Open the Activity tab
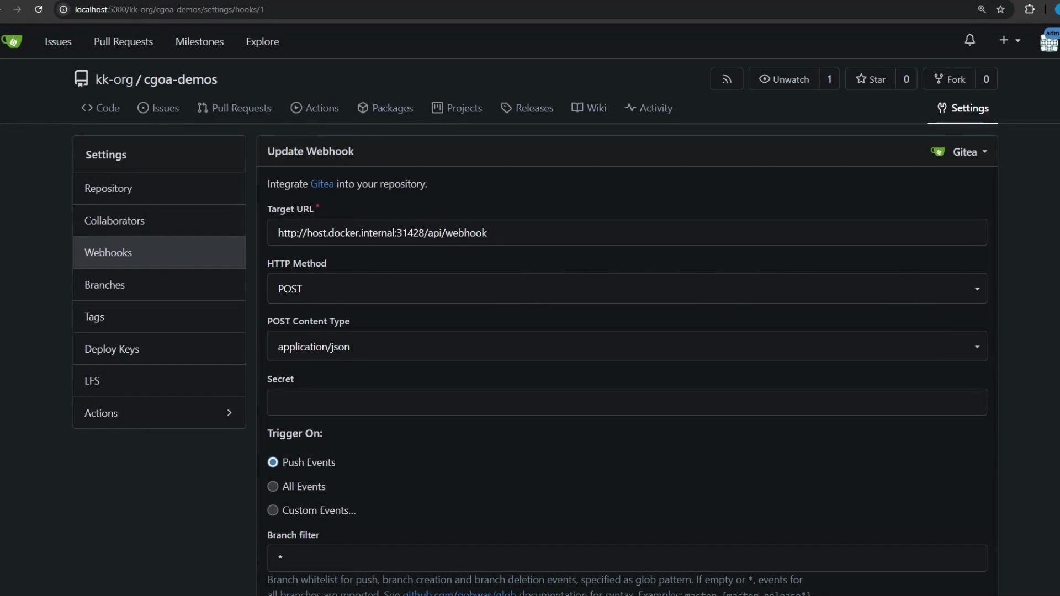 (x=648, y=108)
